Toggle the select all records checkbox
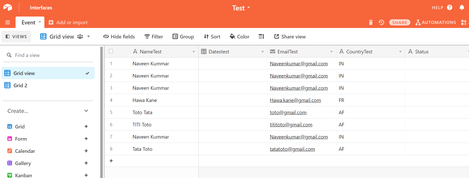Image resolution: width=469 pixels, height=178 pixels. click(111, 51)
